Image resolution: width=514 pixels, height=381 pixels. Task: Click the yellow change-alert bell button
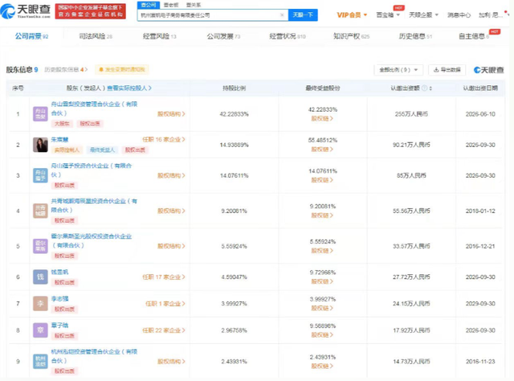122,70
